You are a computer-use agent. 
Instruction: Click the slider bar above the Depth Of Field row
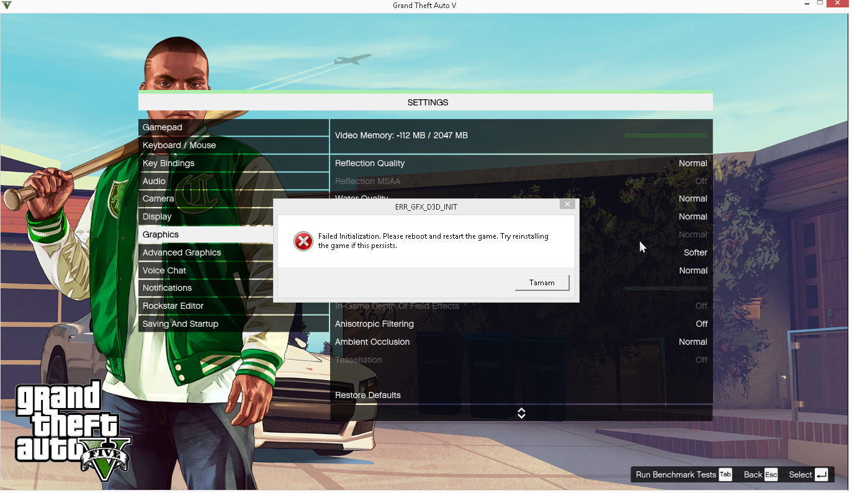point(666,288)
